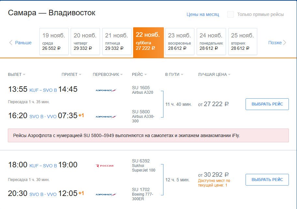Click the right arrow beside Позже
The image size is (297, 209).
(x=285, y=43)
